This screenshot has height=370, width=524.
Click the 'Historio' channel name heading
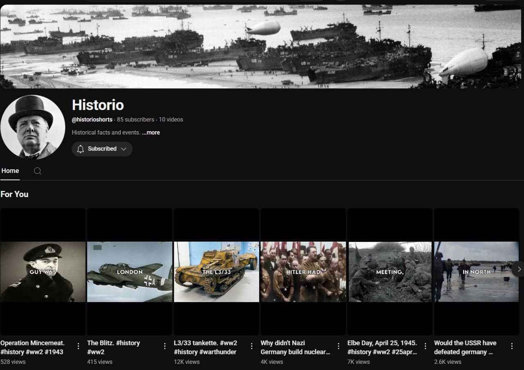(x=98, y=105)
